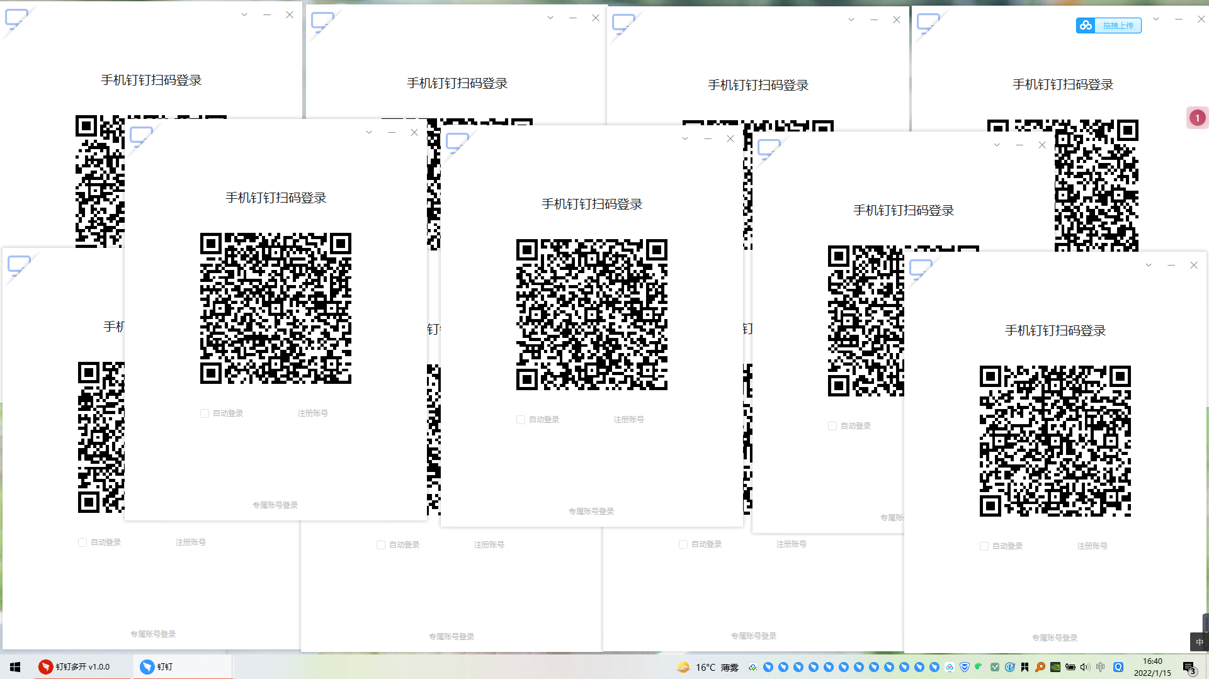Viewport: 1209px width, 679px height.
Task: Click 注册账号 link in the bottom-right login window
Action: click(1092, 546)
